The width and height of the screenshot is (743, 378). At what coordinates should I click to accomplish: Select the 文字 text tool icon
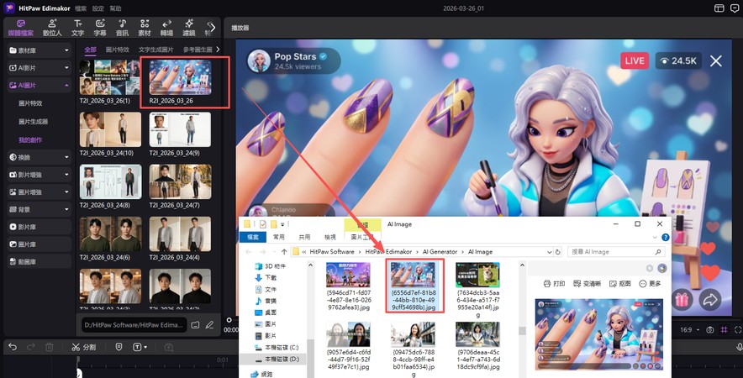pyautogui.click(x=77, y=27)
